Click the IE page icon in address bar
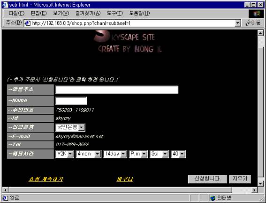This screenshot has height=203, width=266. tap(28, 23)
